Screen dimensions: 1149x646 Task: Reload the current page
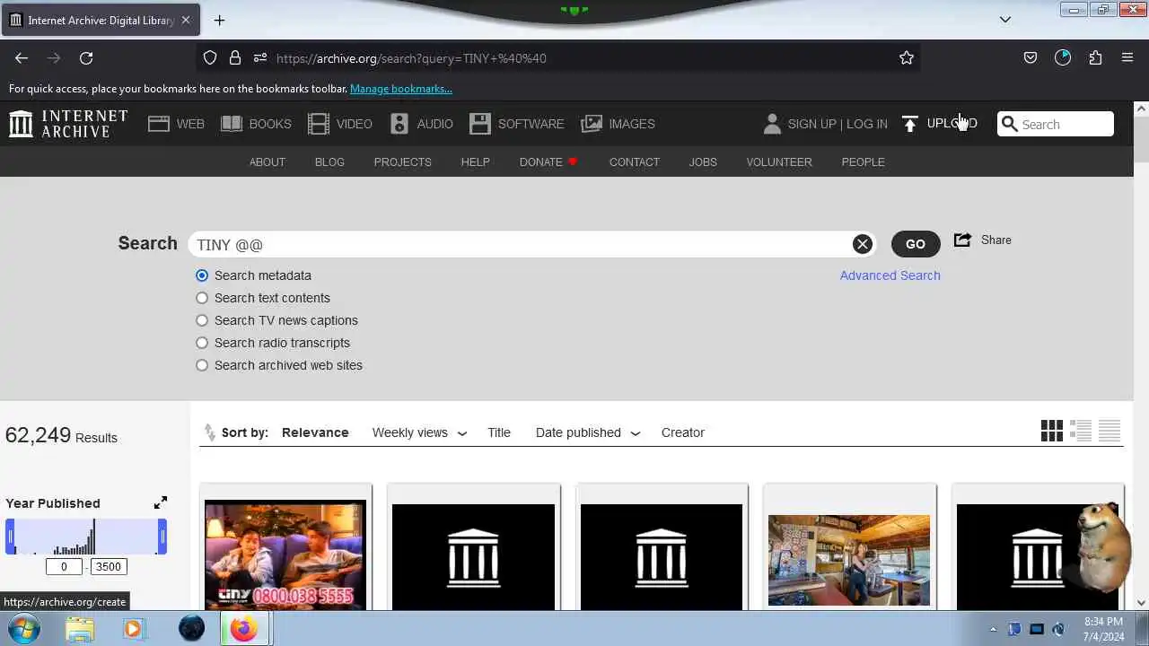pos(86,58)
